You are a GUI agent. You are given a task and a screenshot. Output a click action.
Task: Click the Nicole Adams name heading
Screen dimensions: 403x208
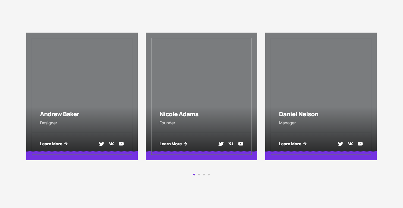tap(179, 114)
